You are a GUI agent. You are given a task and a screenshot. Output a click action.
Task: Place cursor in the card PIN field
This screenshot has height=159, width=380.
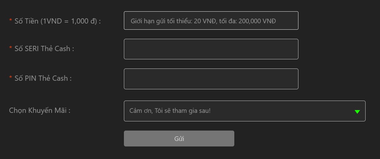(211, 79)
